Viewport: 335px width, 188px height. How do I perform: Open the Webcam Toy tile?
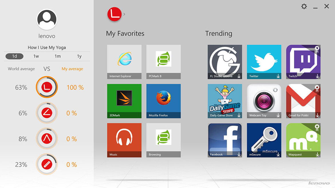(264, 101)
